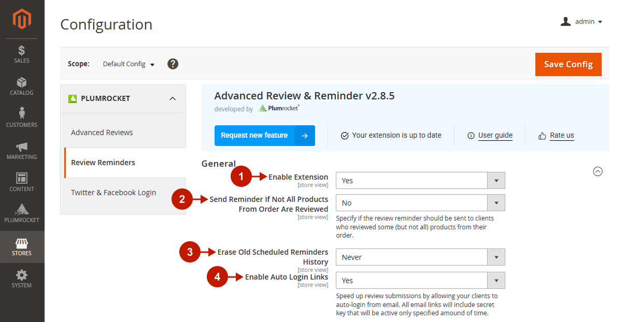This screenshot has height=322, width=625.
Task: Click the checkmark icon for extension up to date
Action: point(345,136)
